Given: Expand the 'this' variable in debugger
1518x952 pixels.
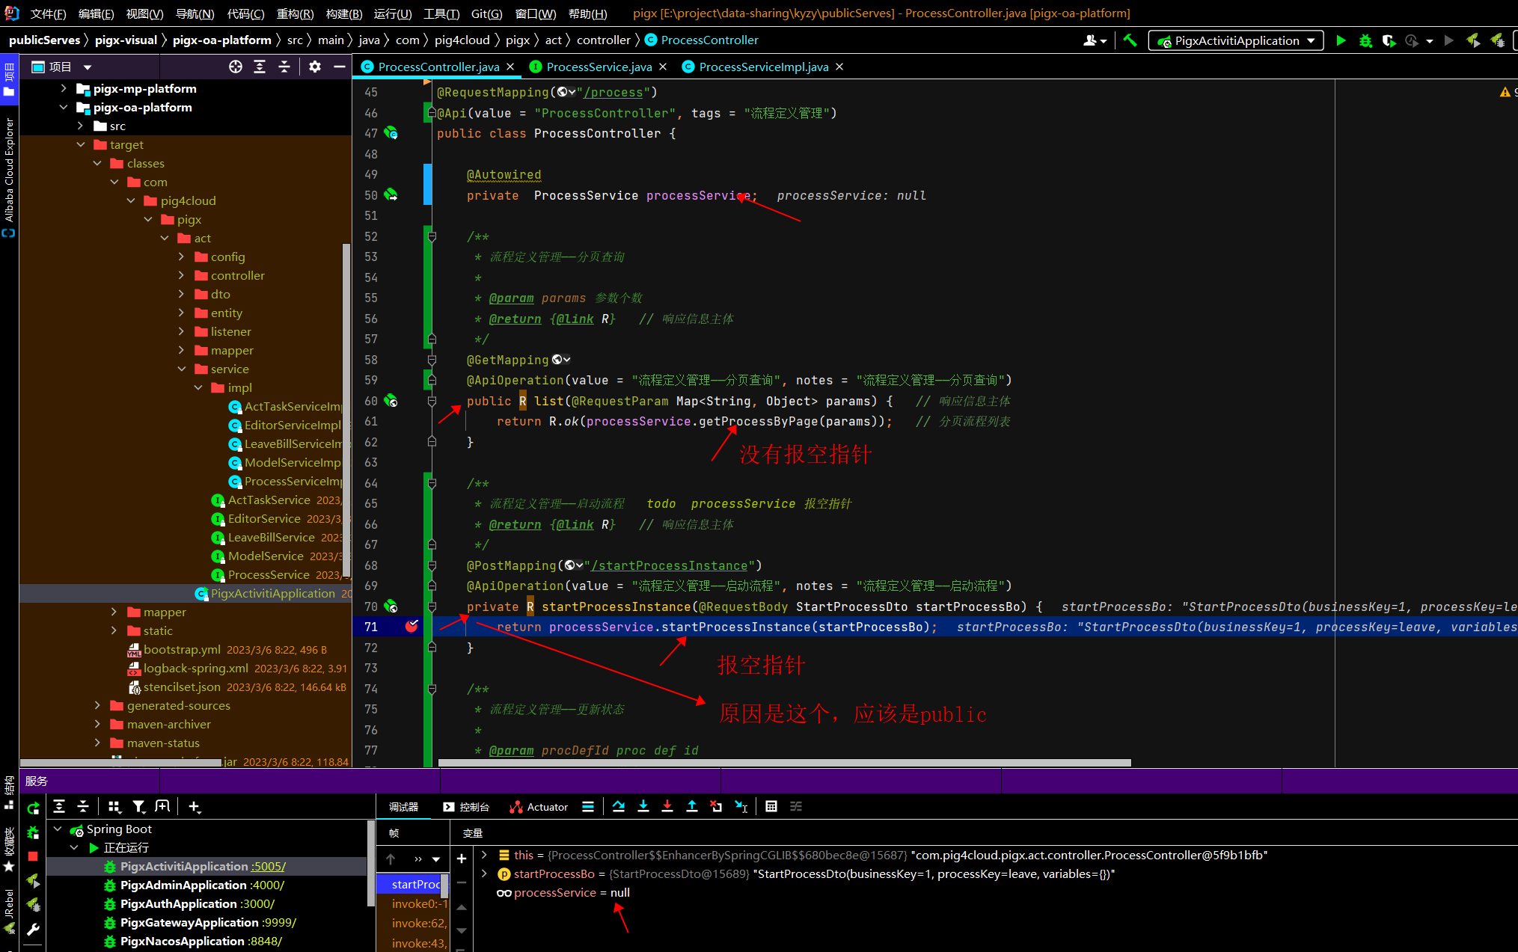Looking at the screenshot, I should pyautogui.click(x=485, y=855).
